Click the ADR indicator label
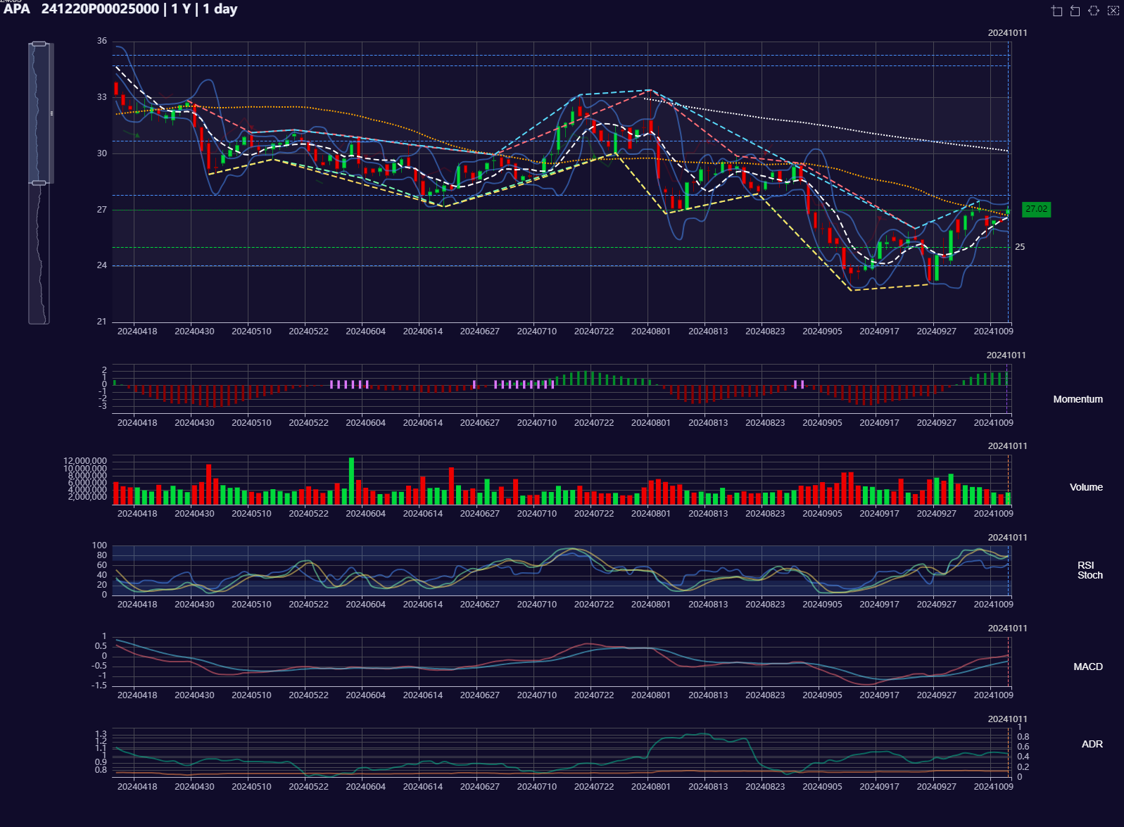 point(1092,744)
